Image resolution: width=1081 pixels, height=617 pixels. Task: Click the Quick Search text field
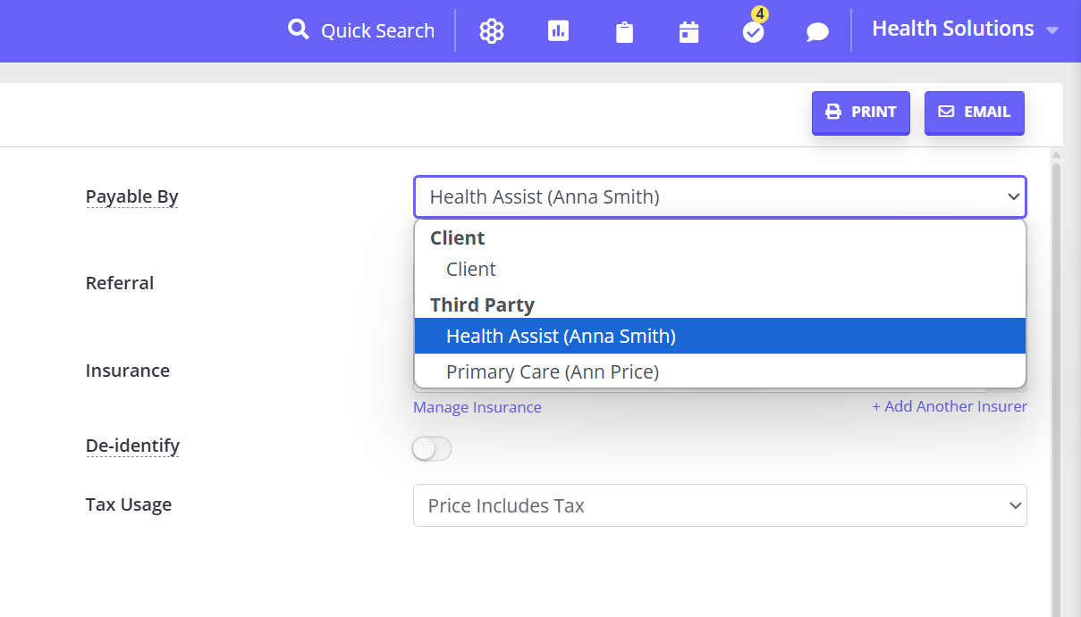pos(377,30)
